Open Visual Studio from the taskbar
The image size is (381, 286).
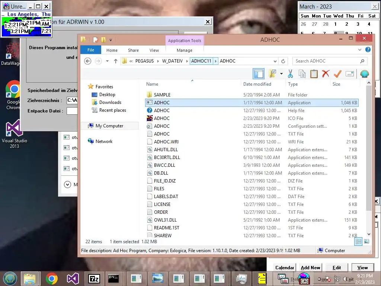pos(73,279)
